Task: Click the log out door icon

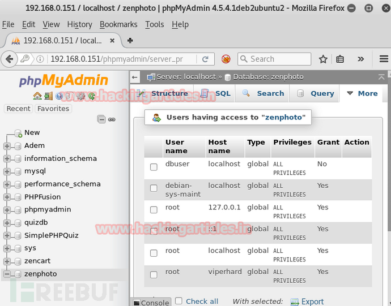Action: [x=48, y=96]
